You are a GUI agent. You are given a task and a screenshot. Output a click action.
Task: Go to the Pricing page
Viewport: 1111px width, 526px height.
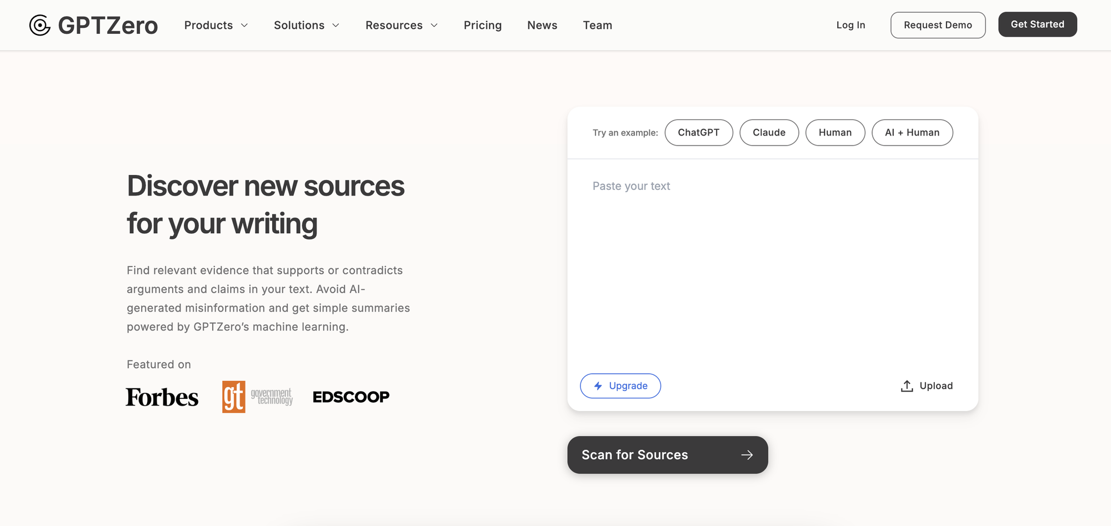pyautogui.click(x=483, y=26)
